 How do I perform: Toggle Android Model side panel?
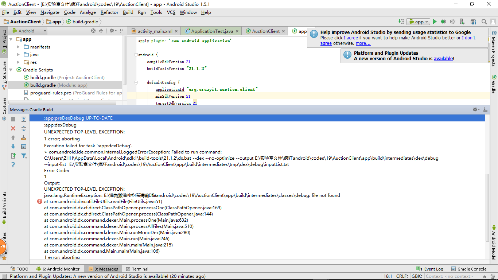494,242
